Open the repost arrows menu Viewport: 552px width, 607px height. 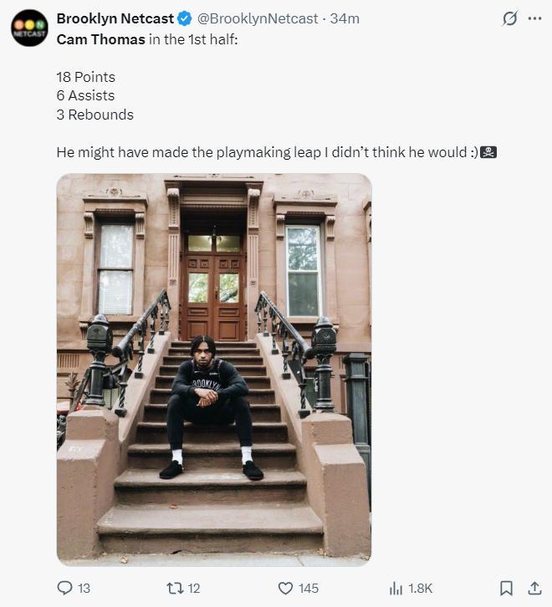tap(174, 589)
